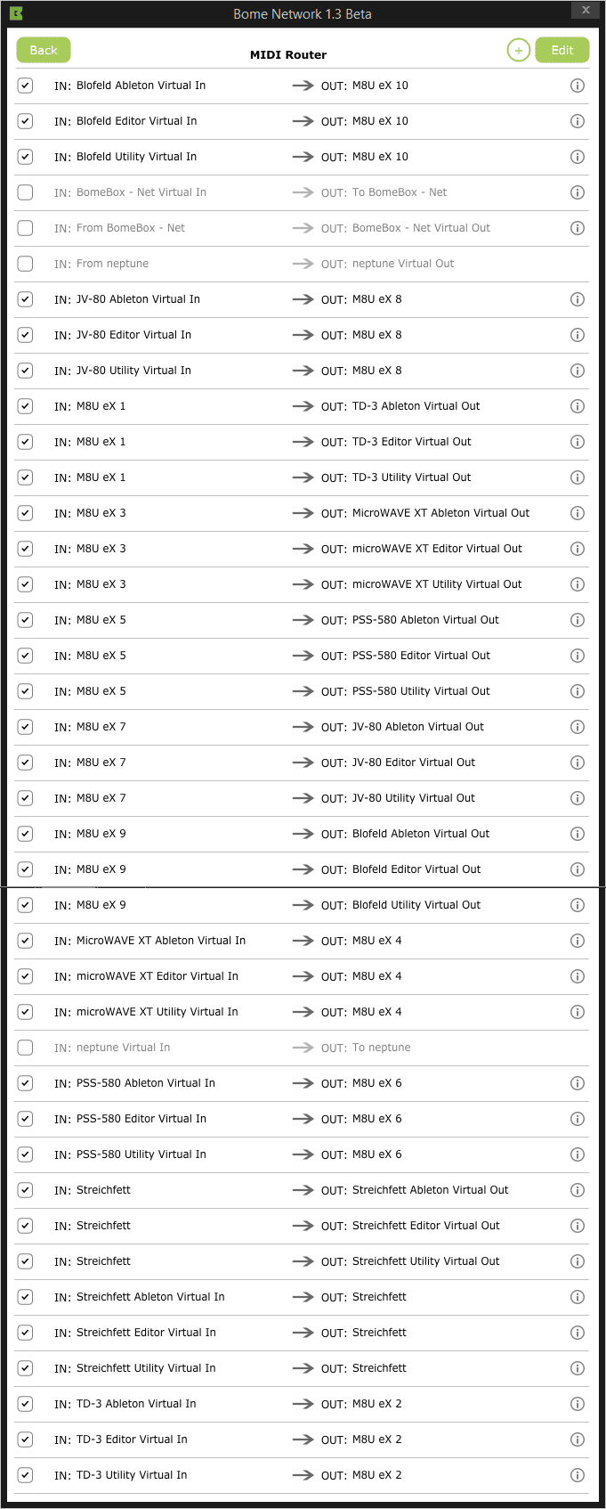The image size is (606, 1509).
Task: Uncheck the PSS-580 Editor Virtual In route
Action: tap(25, 1119)
